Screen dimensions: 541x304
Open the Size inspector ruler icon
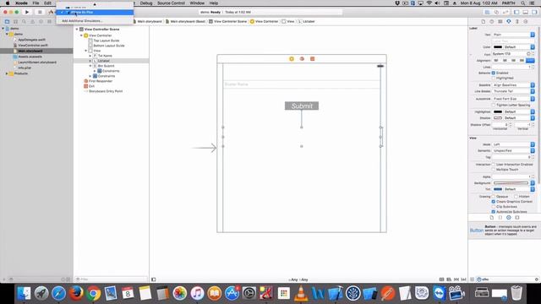point(517,21)
